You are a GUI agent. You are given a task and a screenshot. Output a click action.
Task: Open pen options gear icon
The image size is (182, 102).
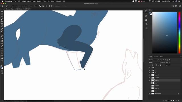(x=49, y=6)
